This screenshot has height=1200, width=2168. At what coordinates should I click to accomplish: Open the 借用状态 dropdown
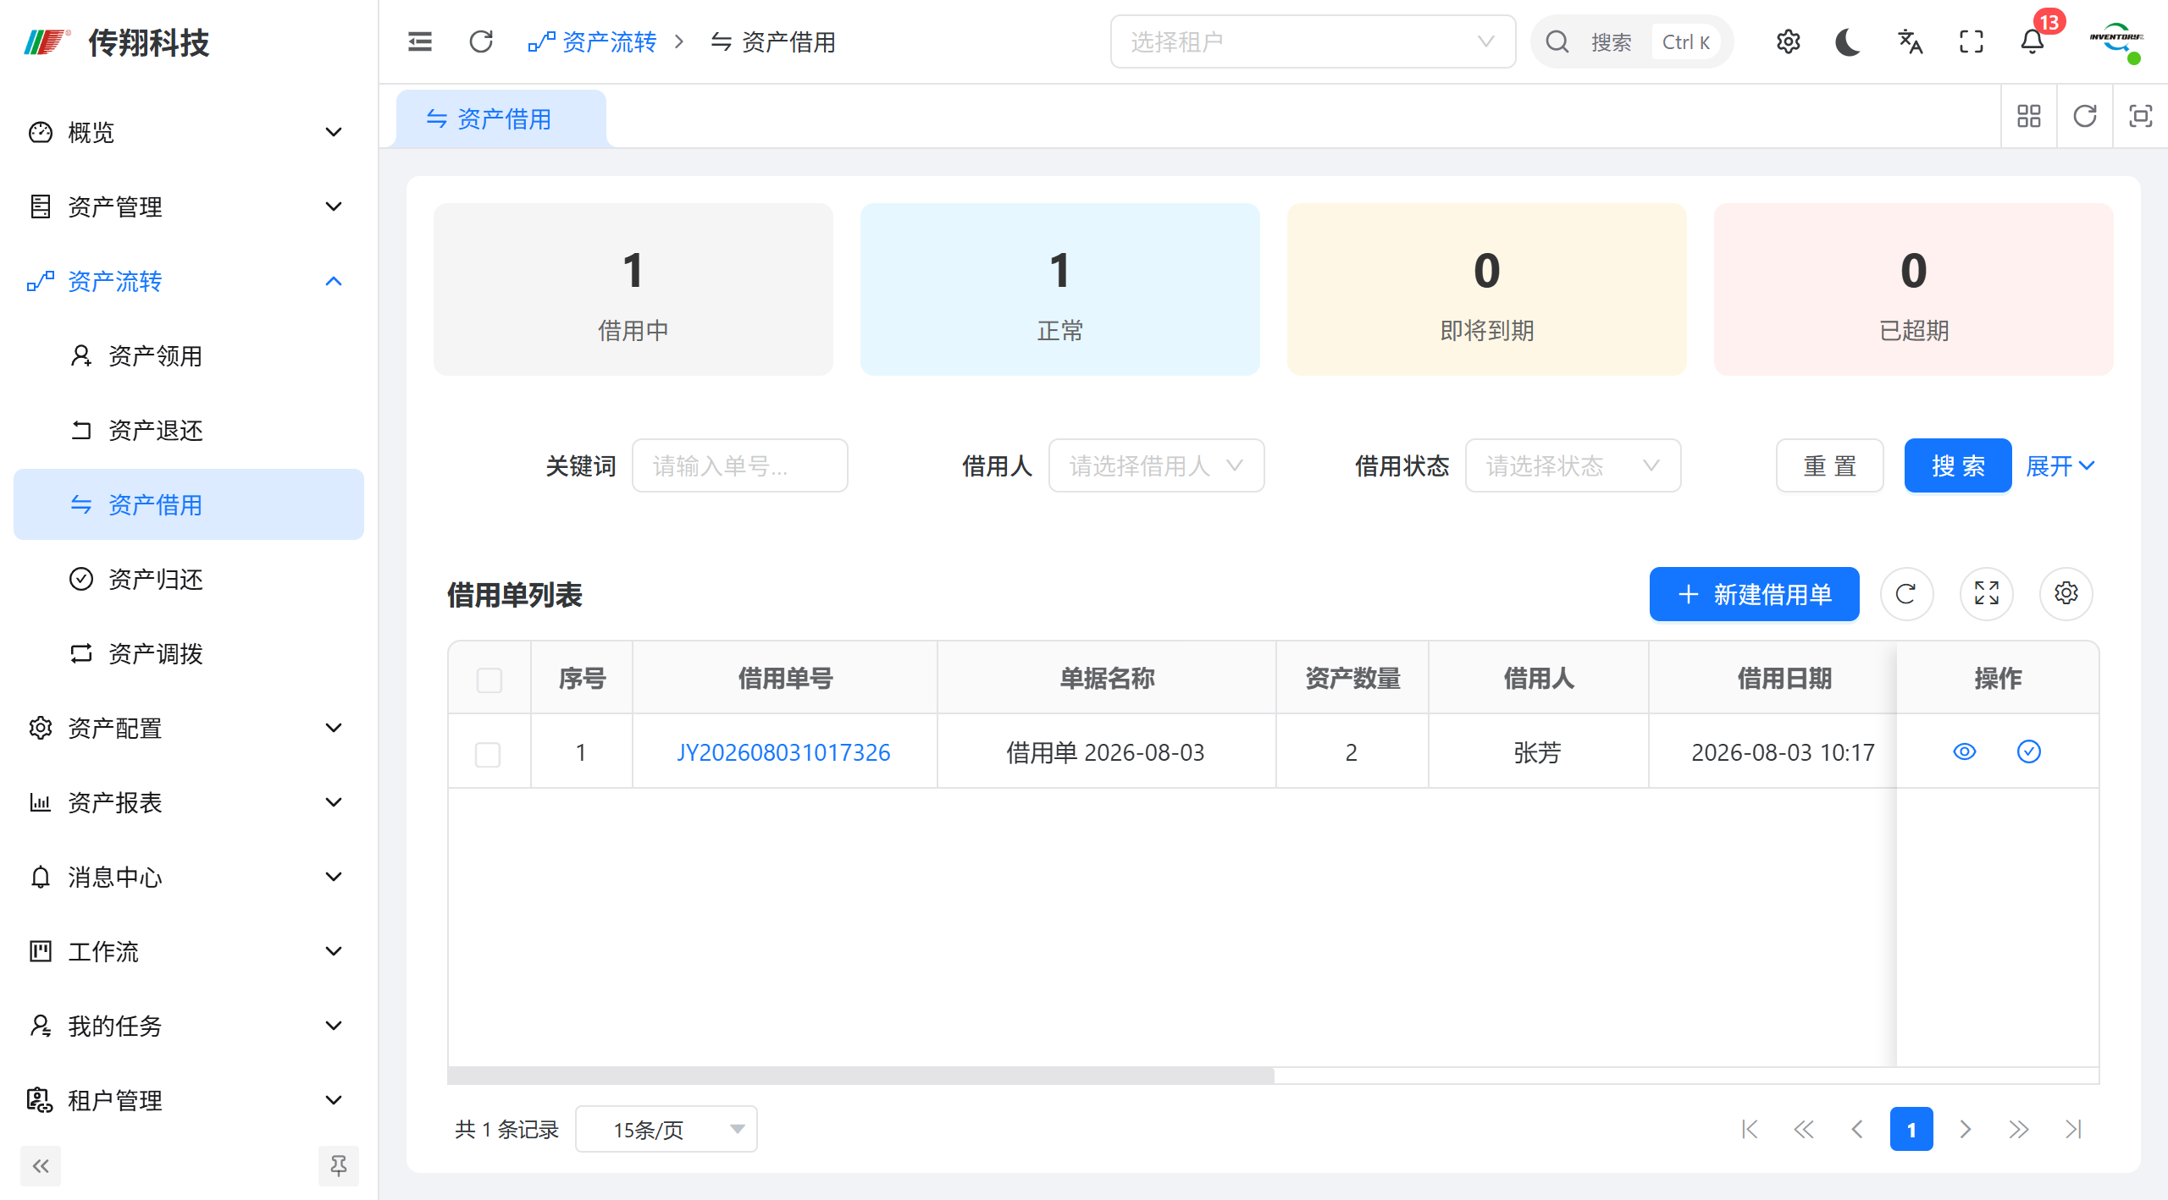1573,465
